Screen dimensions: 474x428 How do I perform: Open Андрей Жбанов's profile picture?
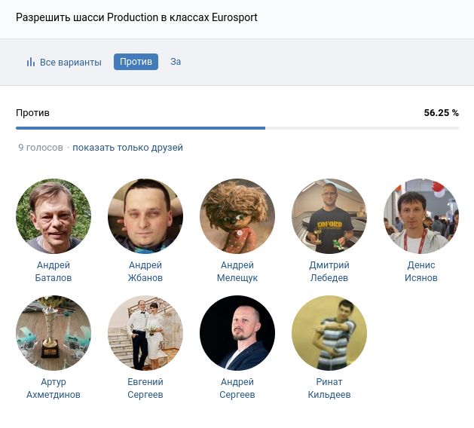coord(145,216)
